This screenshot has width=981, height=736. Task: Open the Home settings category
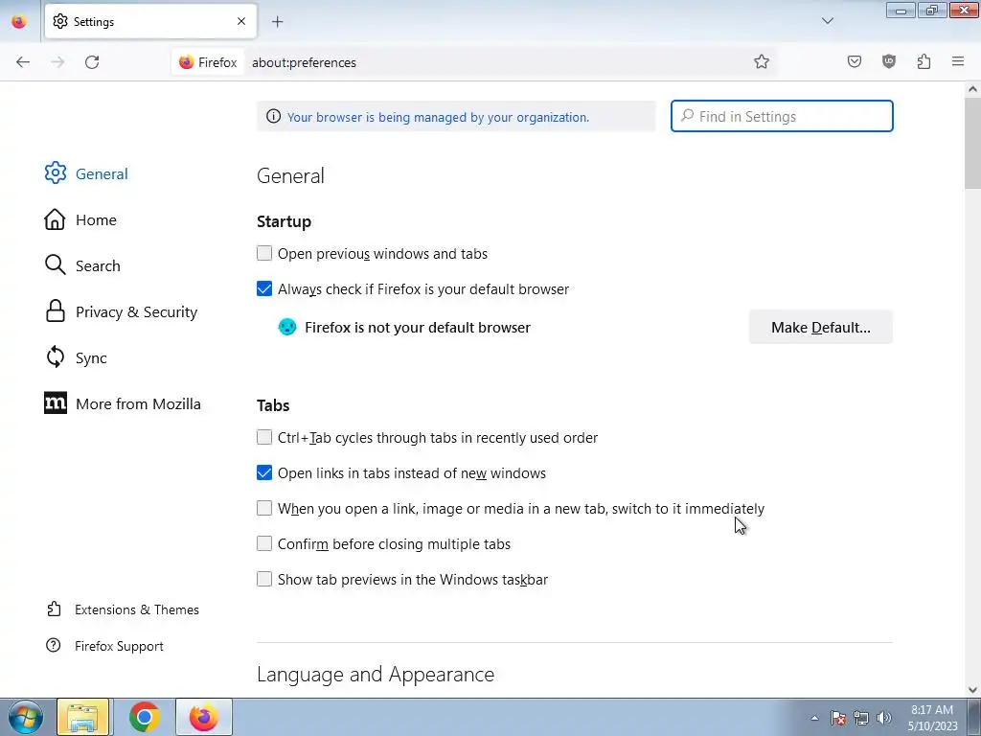(80, 219)
